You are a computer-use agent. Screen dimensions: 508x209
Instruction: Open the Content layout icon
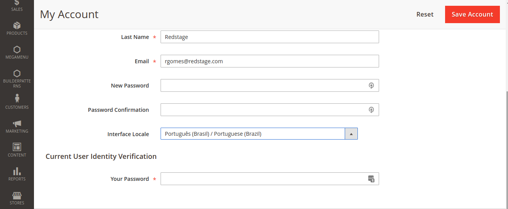pos(17,147)
